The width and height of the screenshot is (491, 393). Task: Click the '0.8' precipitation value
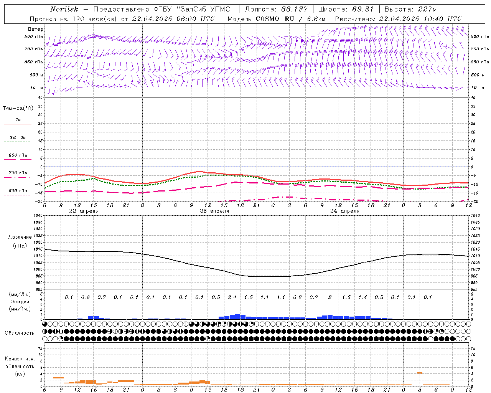[297, 297]
